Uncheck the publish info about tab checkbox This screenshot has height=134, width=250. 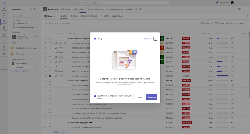click(95, 96)
